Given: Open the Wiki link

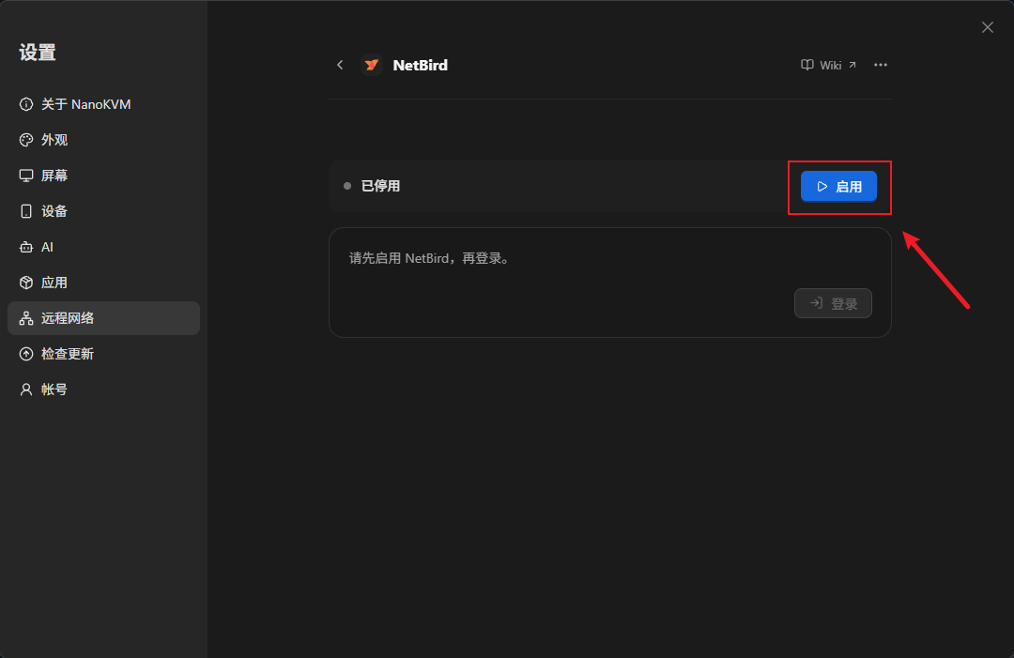Looking at the screenshot, I should click(828, 66).
